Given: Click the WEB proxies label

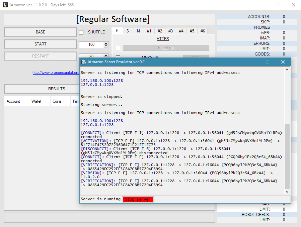Looking at the screenshot, I should [x=265, y=33].
